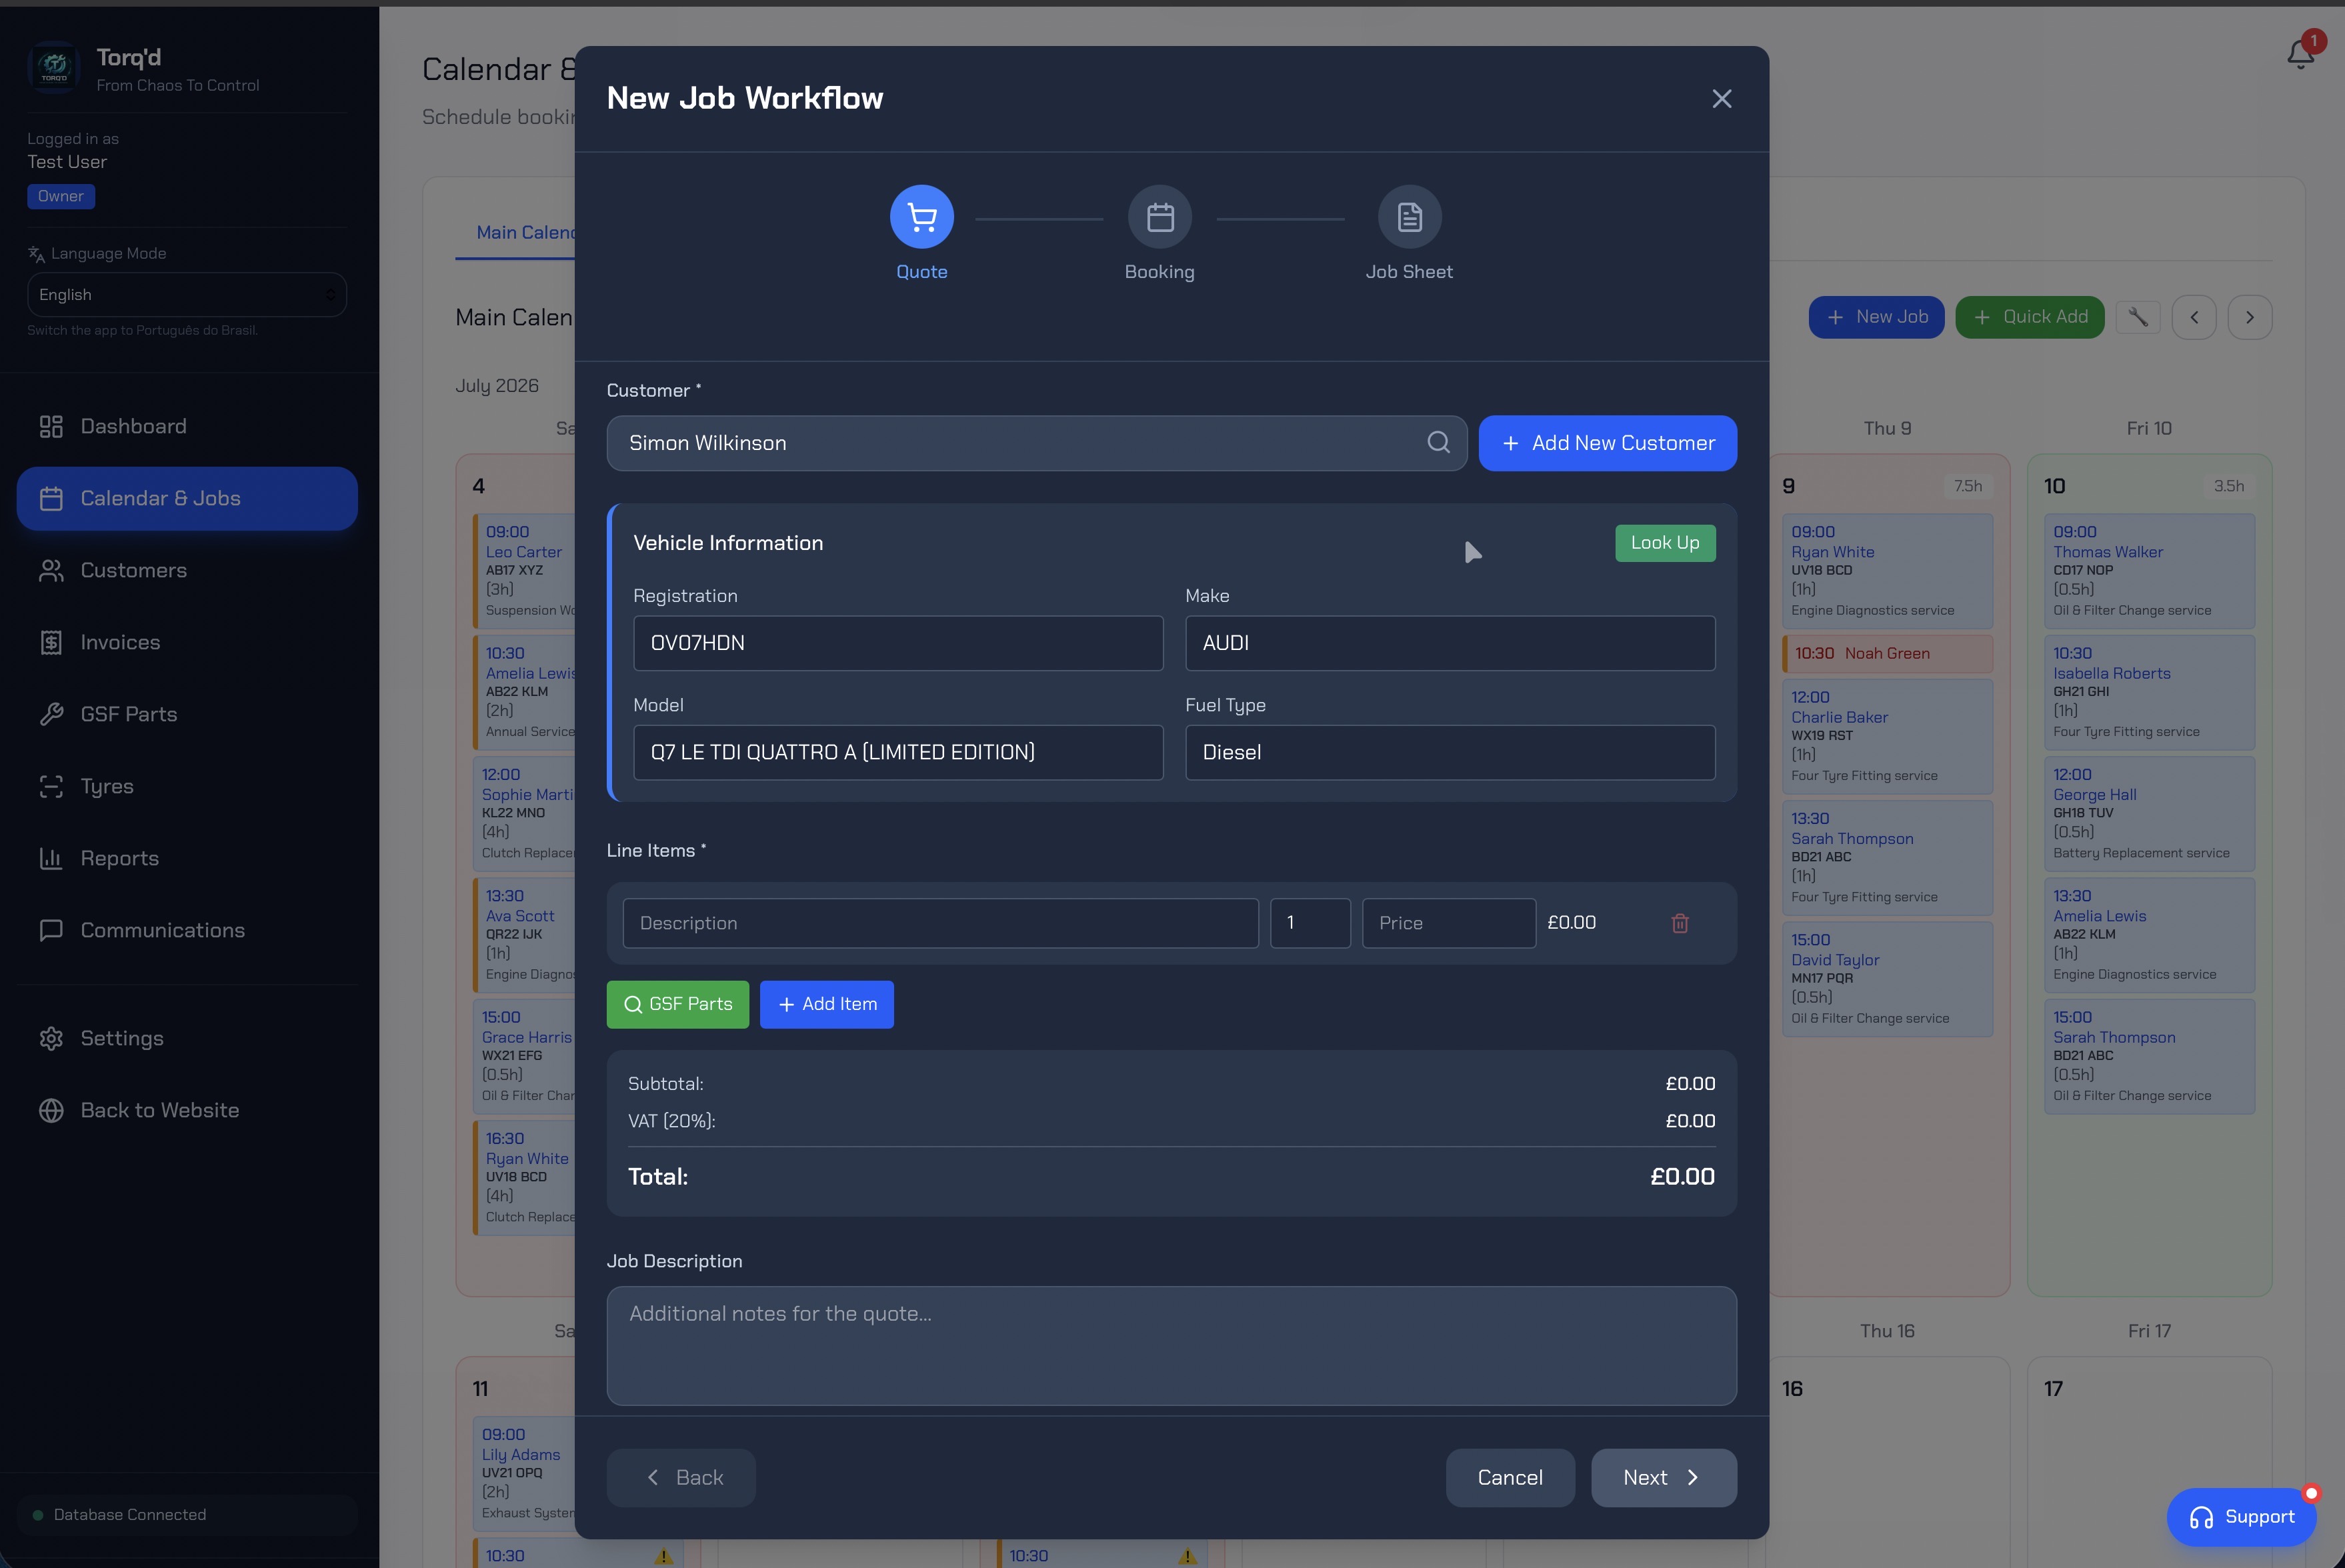
Task: Click the Registration field OV07HDN
Action: coord(898,643)
